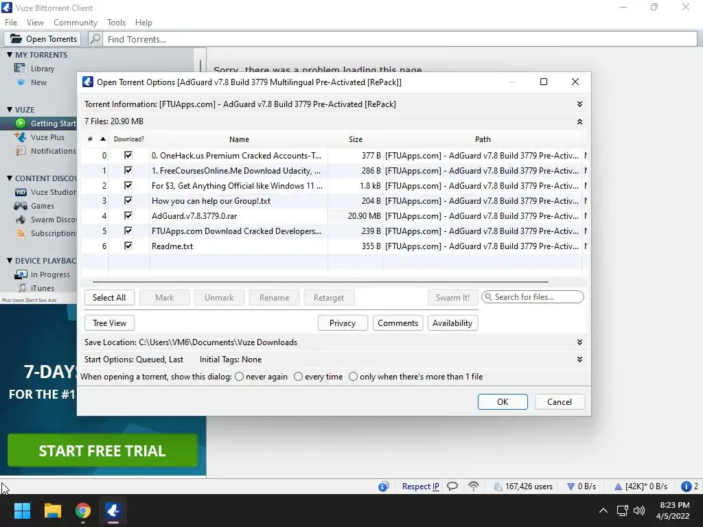Collapse MY TORRENTS sidebar group
The height and width of the screenshot is (527, 703).
click(10, 55)
